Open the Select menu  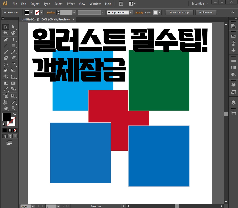point(58,4)
